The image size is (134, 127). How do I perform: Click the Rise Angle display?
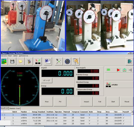(x=88, y=71)
